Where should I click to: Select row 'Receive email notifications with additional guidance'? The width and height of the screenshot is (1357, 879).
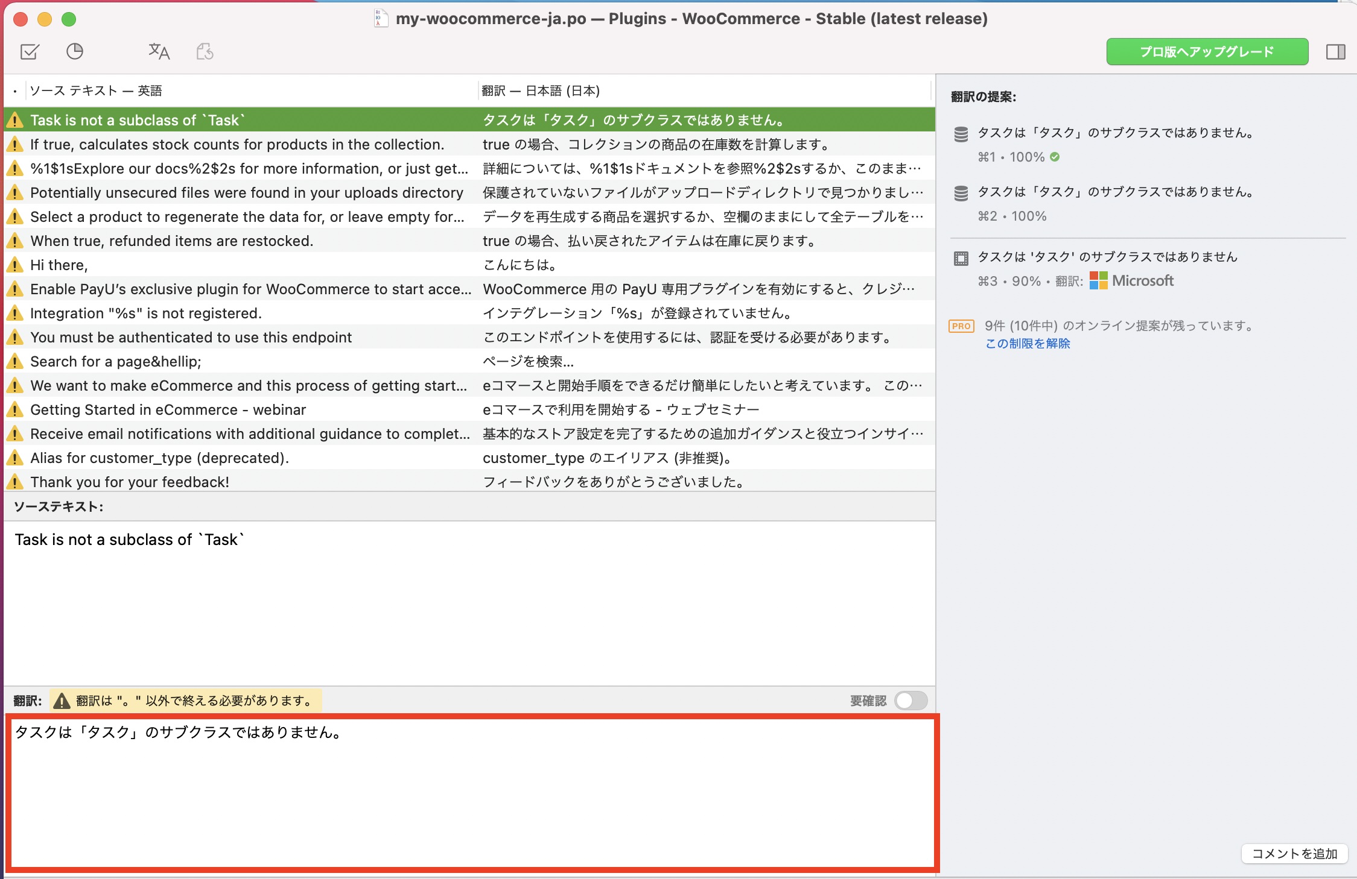coord(469,433)
